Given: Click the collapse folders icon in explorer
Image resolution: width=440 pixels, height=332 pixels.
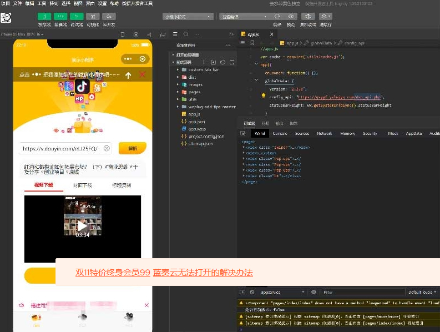Looking at the screenshot, I should (x=232, y=62).
